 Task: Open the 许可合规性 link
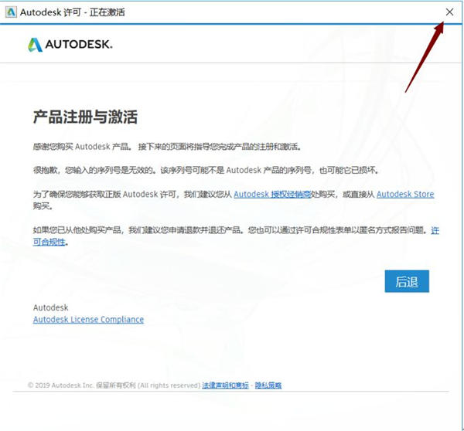(x=49, y=242)
